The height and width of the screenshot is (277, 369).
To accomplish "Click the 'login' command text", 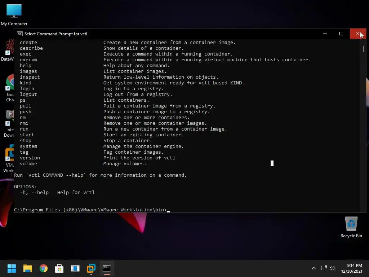I will point(27,89).
